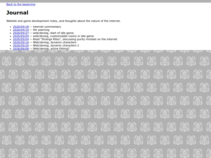Screen dimensions: 211x158
Task: Open the 2026/05/20 dynamic characters 2 entry
Action: (21, 45)
